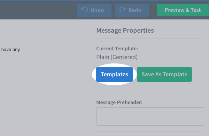
Task: Focus the Message Preheader text box
Action: pos(150,116)
